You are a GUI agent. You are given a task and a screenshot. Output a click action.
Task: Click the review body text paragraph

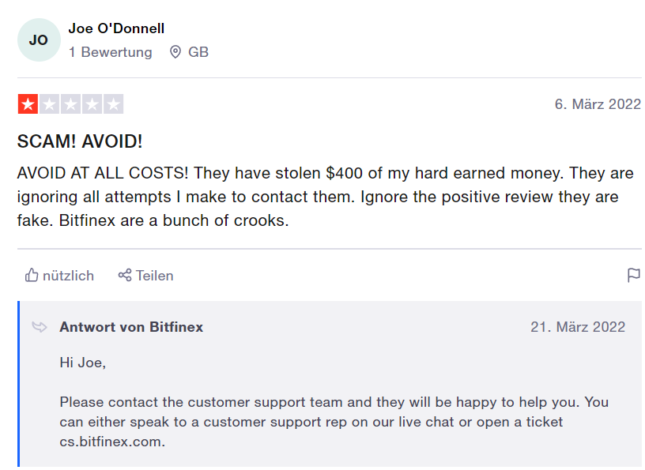click(x=325, y=197)
